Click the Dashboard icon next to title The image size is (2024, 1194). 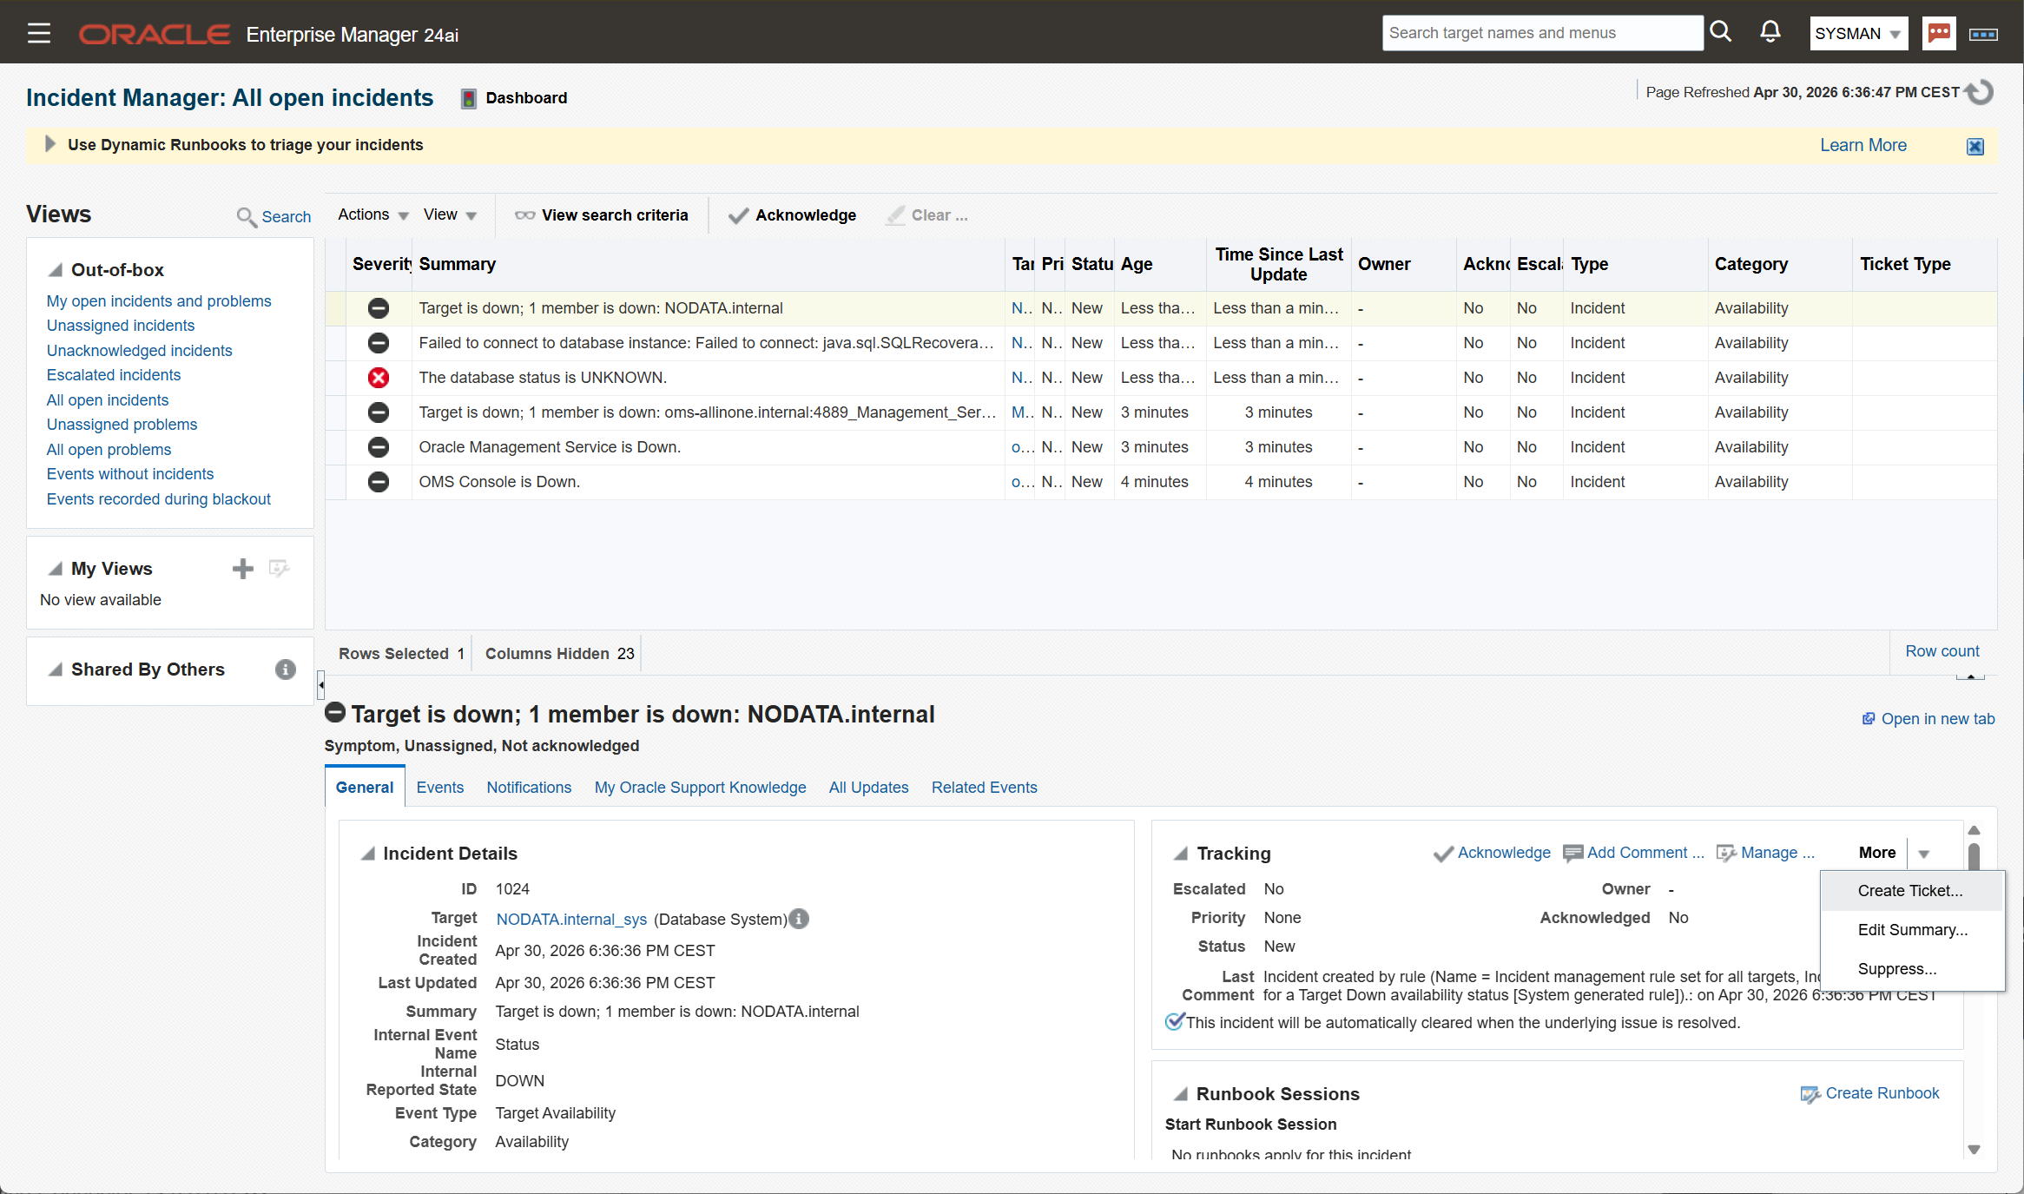coord(468,98)
